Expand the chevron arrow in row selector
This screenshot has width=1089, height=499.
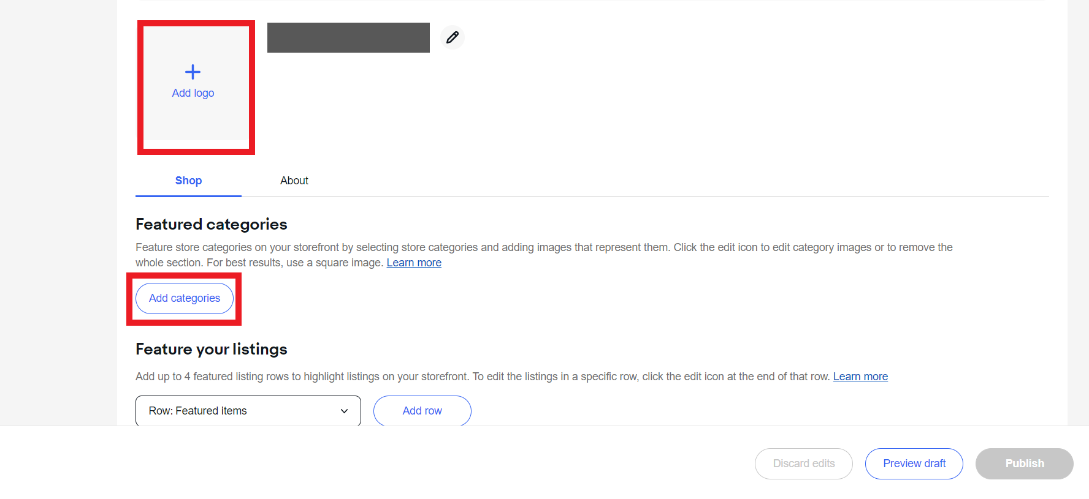344,411
